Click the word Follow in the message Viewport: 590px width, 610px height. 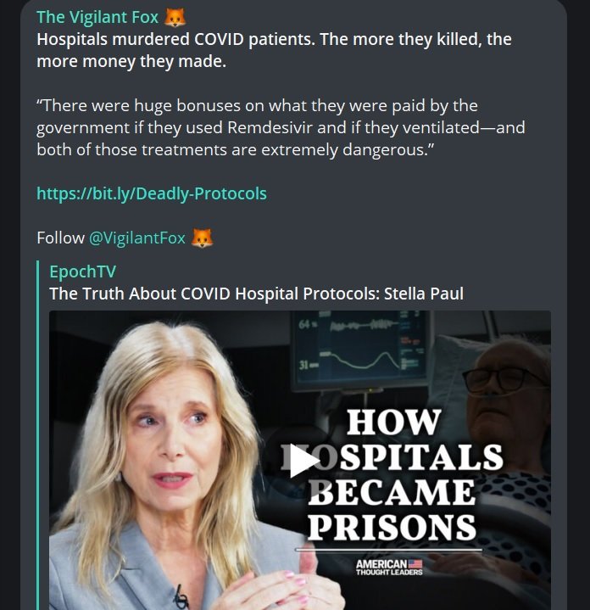click(x=60, y=238)
